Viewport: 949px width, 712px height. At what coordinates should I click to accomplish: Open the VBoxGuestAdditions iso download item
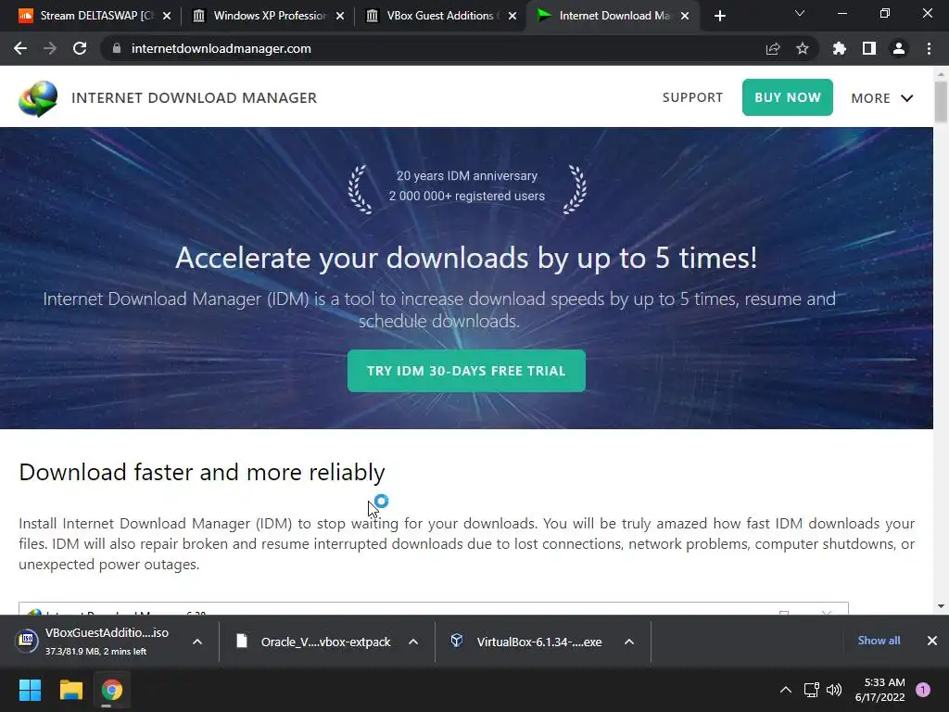[x=96, y=642]
